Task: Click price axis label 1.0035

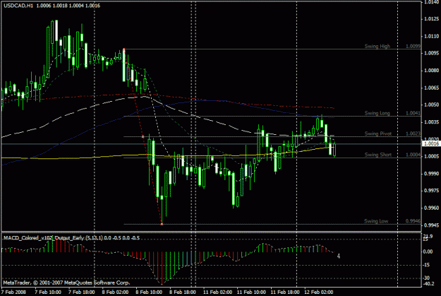Action: point(431,122)
